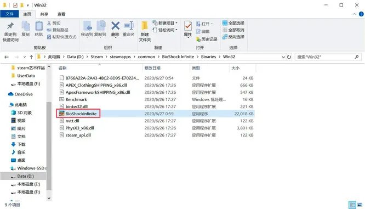Open OneDrive in navigation pane
The image size is (365, 209).
point(20,94)
